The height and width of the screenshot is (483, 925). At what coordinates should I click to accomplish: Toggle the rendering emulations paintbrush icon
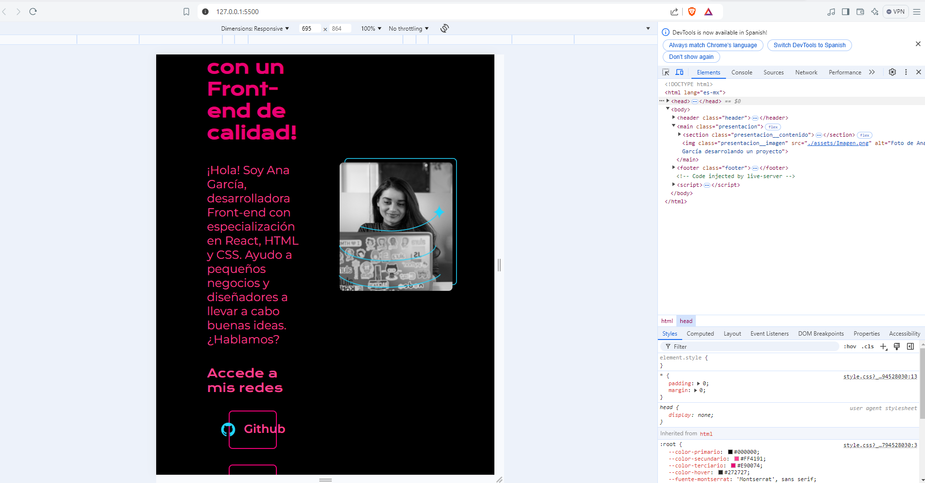pos(897,346)
